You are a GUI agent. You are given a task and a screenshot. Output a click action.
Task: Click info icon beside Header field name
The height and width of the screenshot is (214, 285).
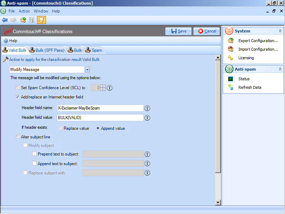tap(147, 108)
